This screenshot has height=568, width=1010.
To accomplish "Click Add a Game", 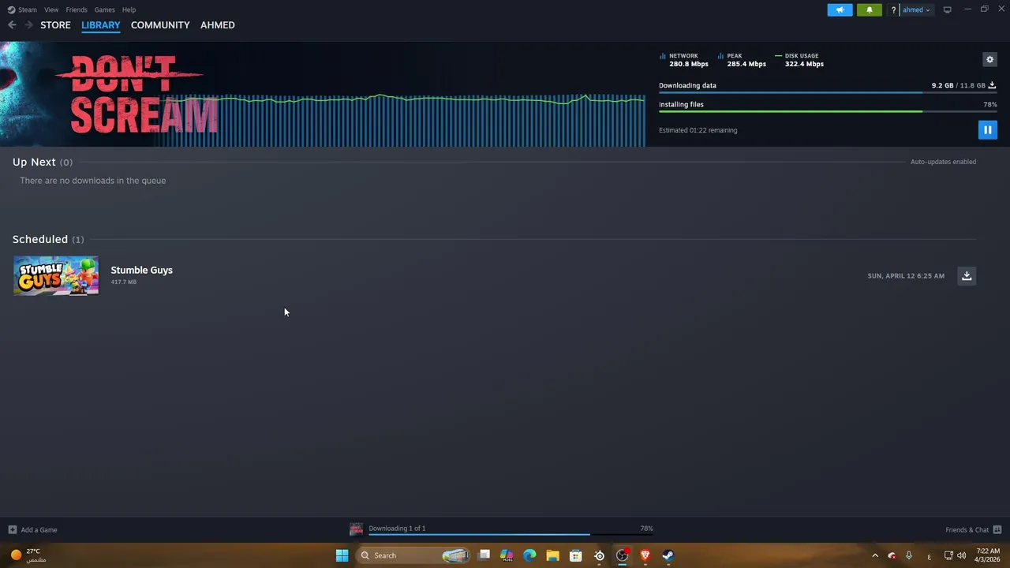I will coord(32,529).
